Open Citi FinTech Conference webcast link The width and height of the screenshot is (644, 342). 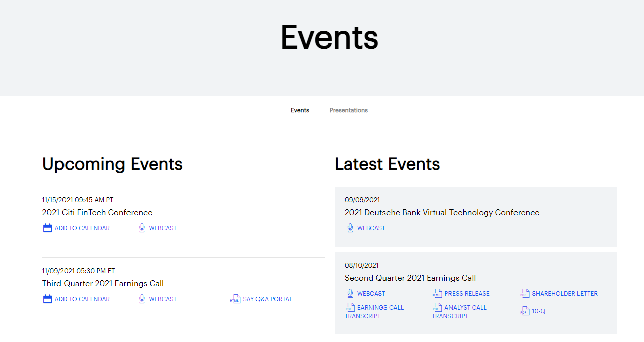pos(158,228)
